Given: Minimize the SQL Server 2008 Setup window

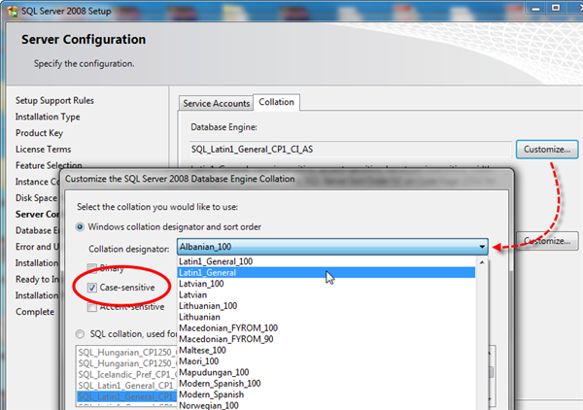Looking at the screenshot, I should 535,9.
